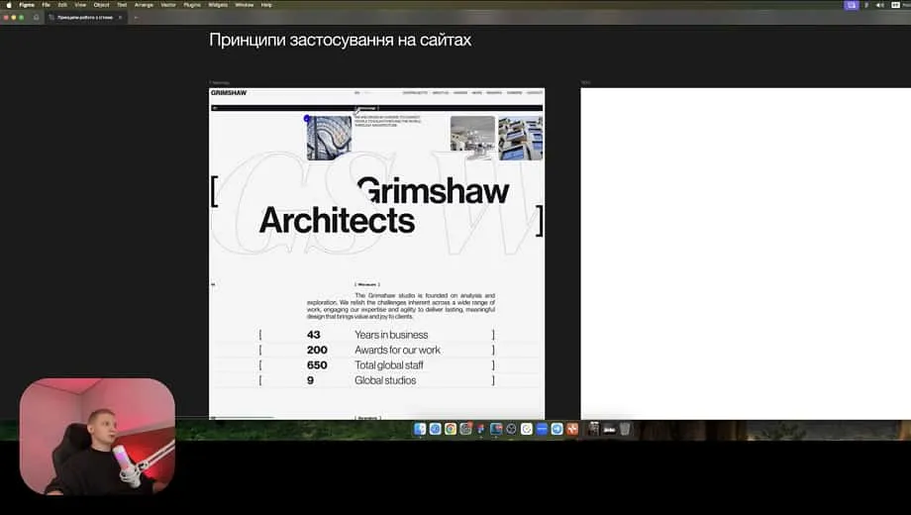Select the 'Grimshaw' headline text
The height and width of the screenshot is (515, 911).
434,191
